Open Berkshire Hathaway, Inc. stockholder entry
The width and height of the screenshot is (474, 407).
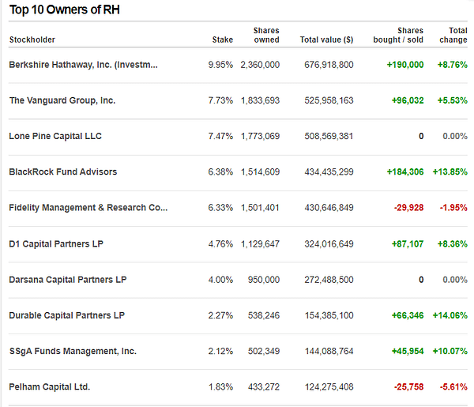pyautogui.click(x=83, y=65)
